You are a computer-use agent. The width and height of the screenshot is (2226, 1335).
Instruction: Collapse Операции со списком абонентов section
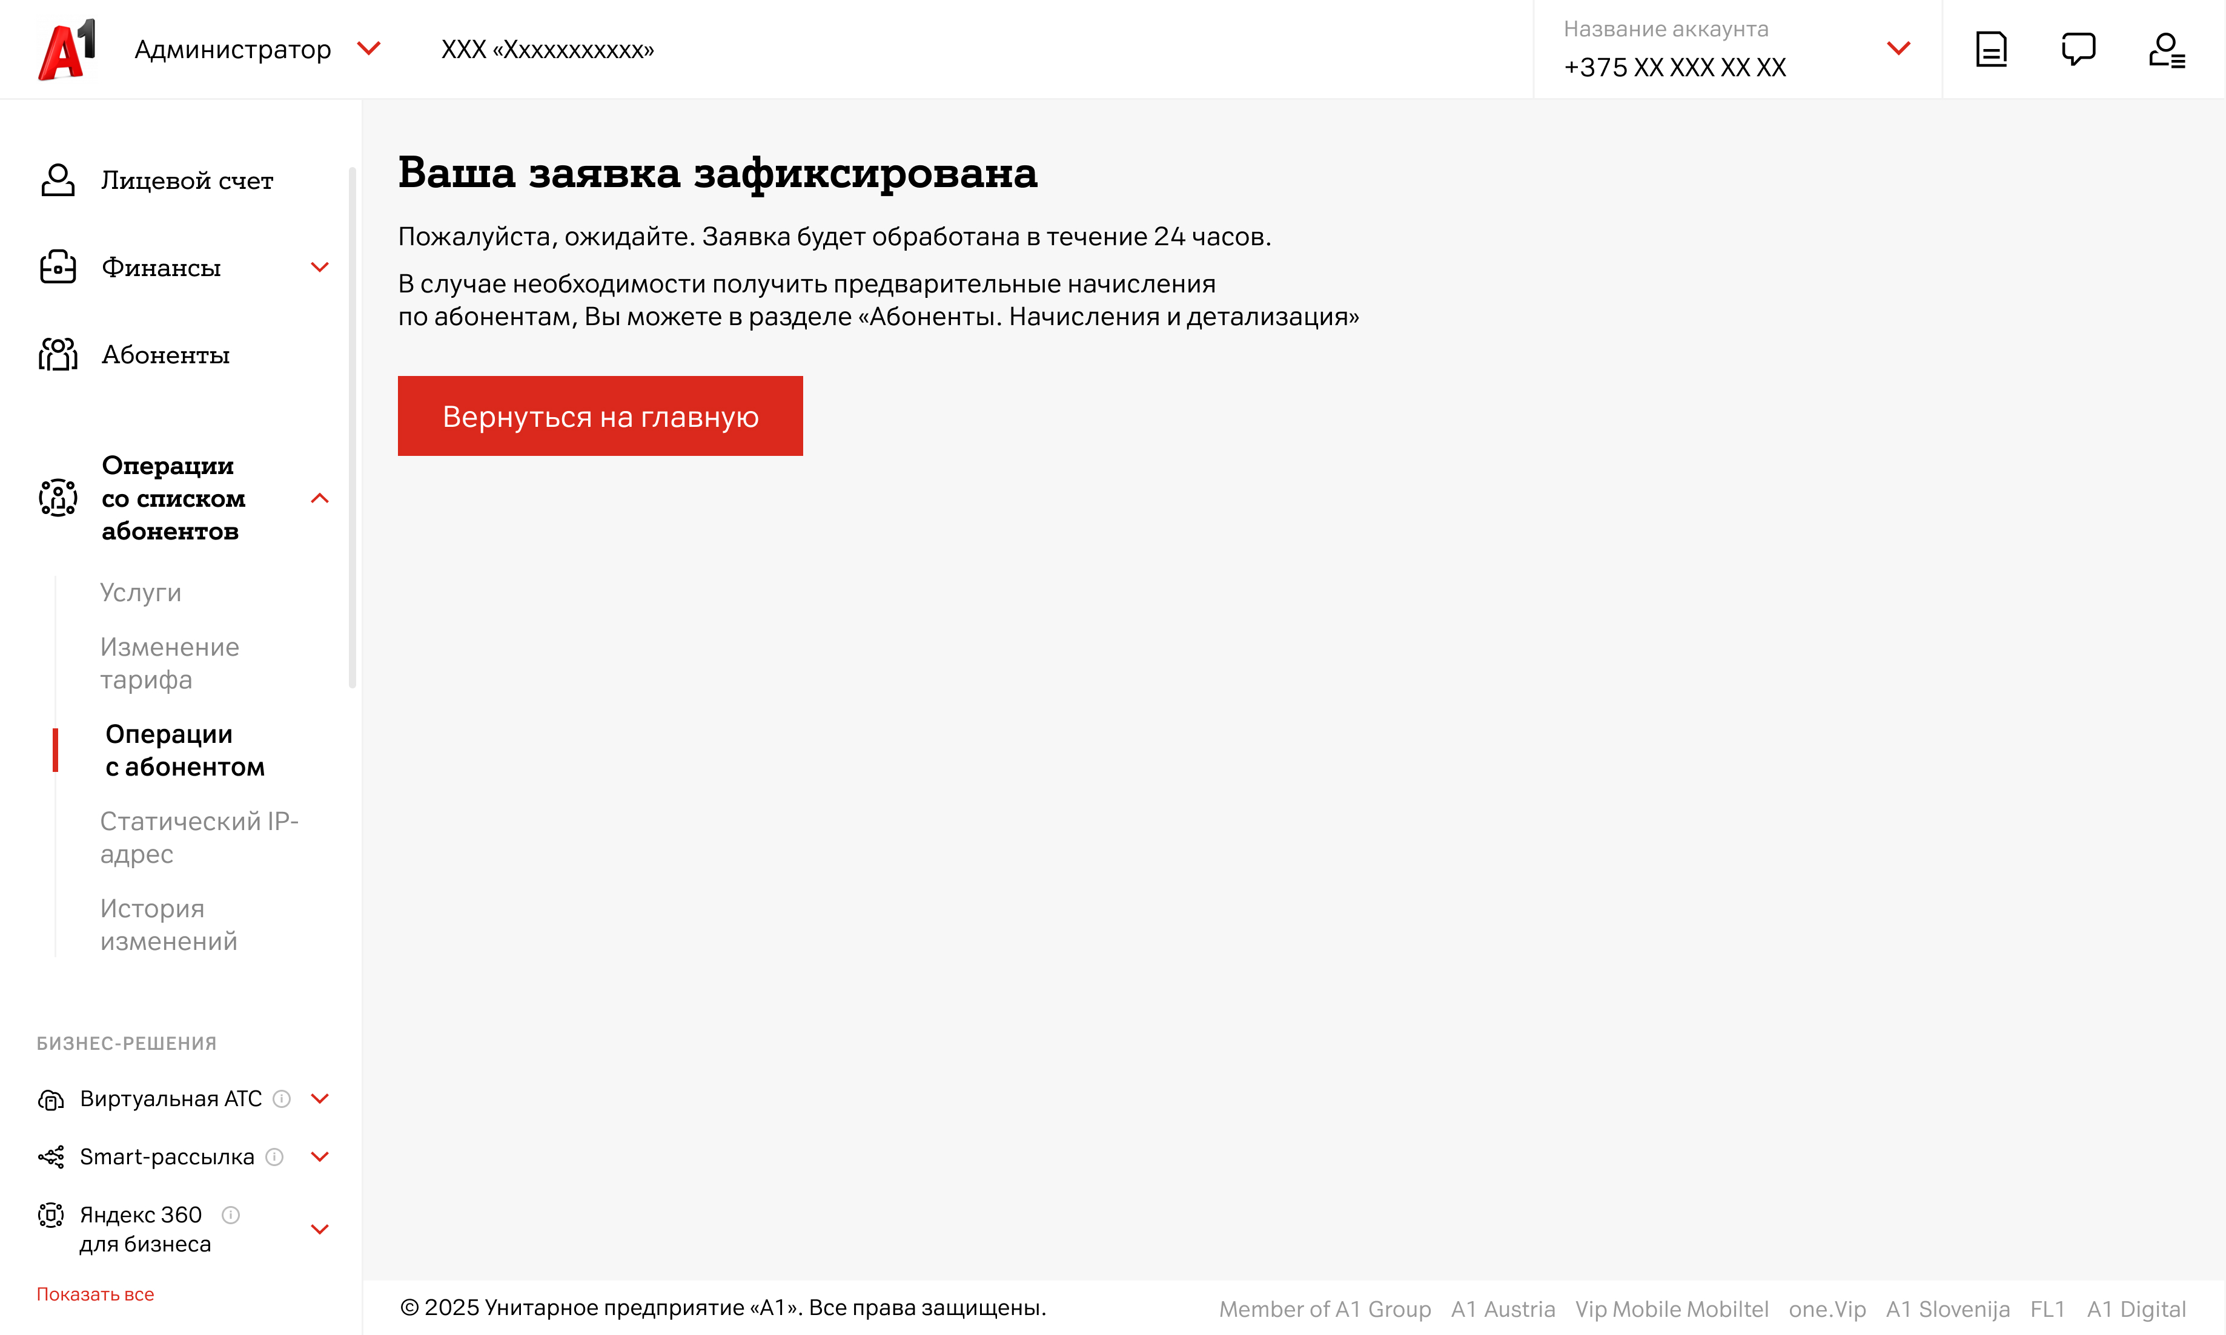tap(319, 498)
